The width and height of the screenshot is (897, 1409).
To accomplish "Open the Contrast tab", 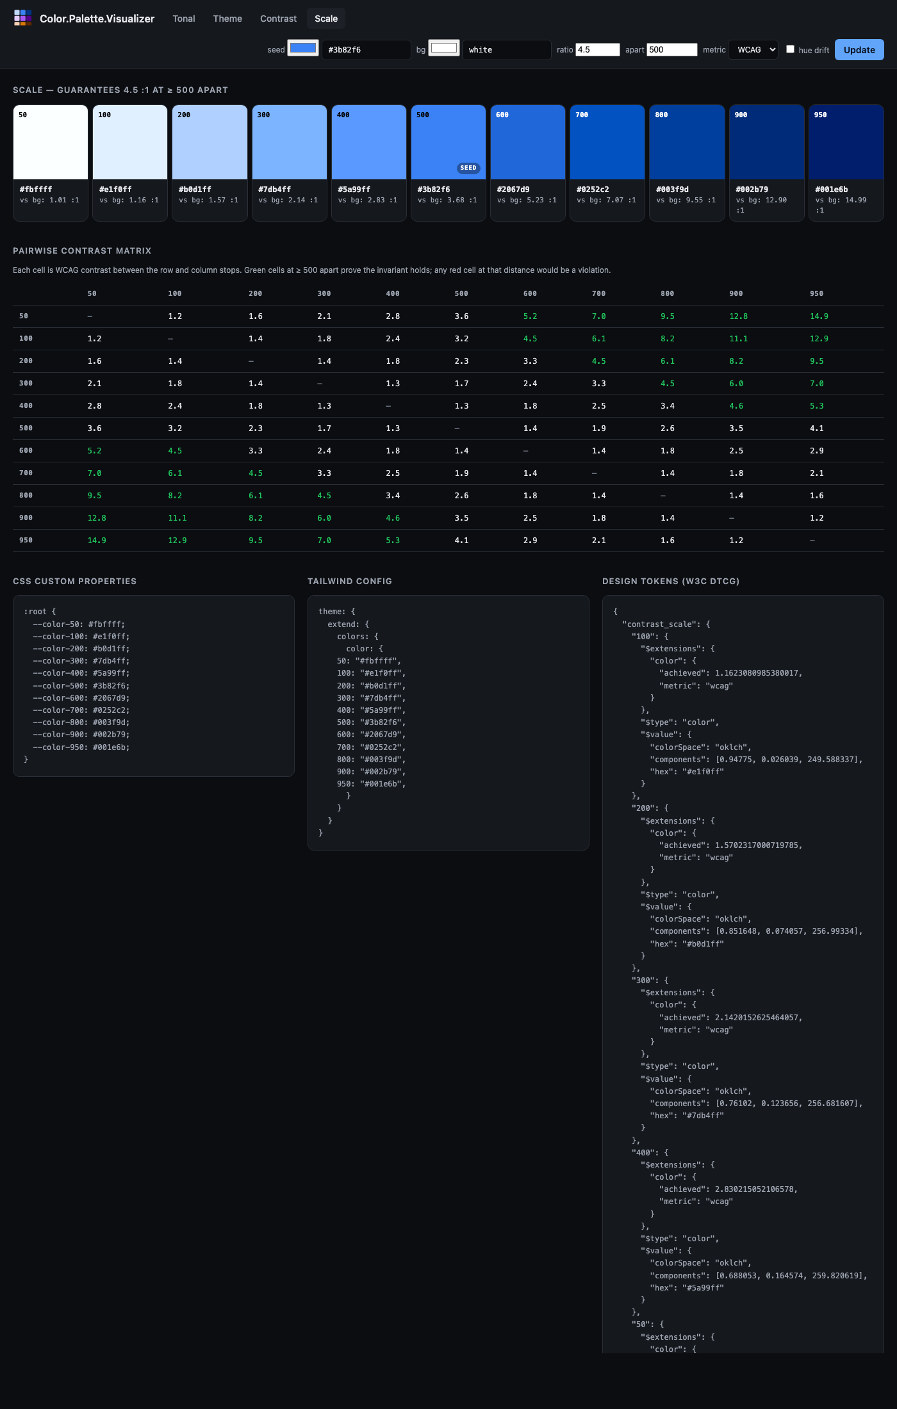I will (x=278, y=19).
